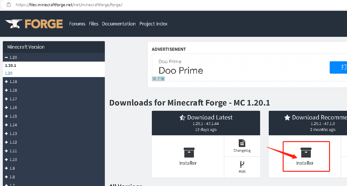The image size is (347, 186).
Task: Click the ADVERTISEMENT label
Action: point(169,50)
